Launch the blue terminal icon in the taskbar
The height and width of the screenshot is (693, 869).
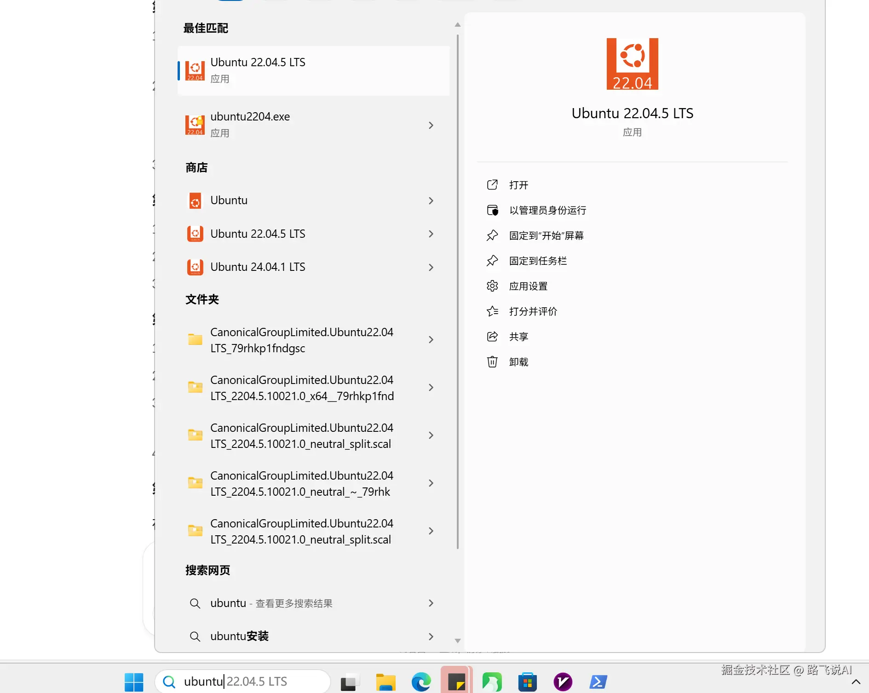click(x=598, y=682)
